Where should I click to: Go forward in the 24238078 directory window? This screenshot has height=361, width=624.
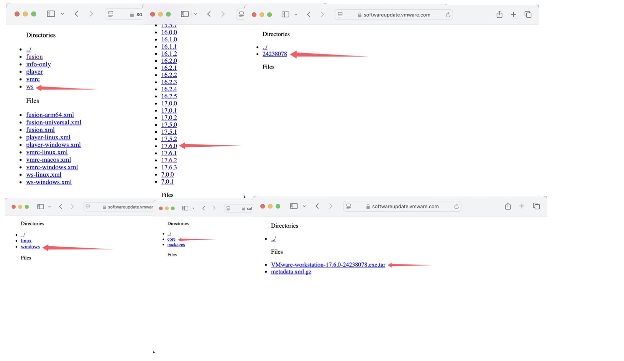coord(322,15)
